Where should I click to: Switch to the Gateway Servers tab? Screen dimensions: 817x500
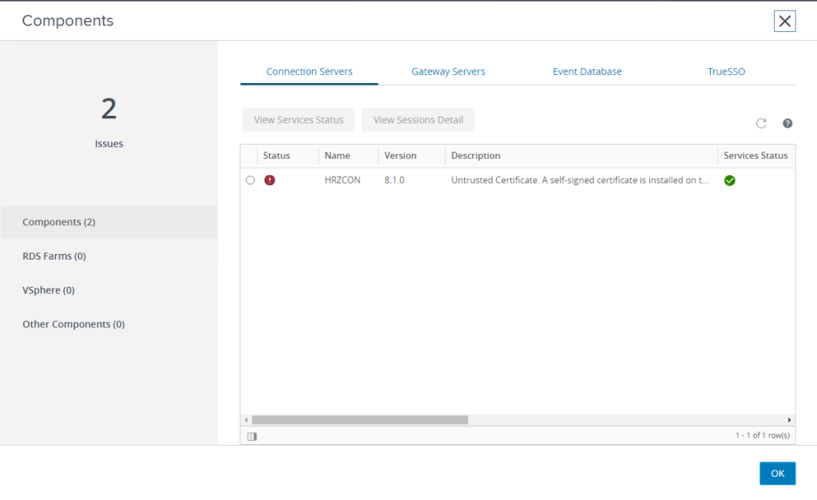[x=448, y=72]
